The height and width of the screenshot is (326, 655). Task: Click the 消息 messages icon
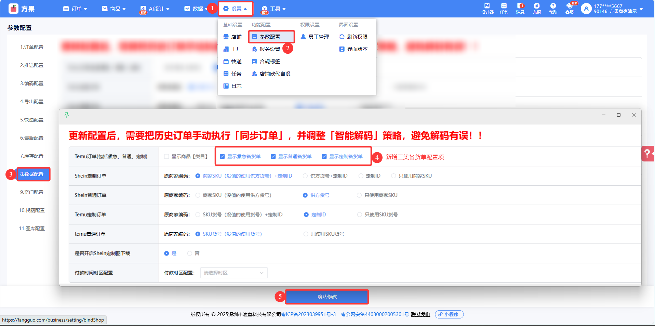pyautogui.click(x=520, y=8)
